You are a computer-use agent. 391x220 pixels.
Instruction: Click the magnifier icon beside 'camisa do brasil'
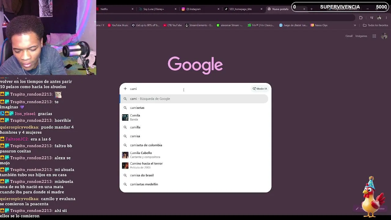click(125, 175)
